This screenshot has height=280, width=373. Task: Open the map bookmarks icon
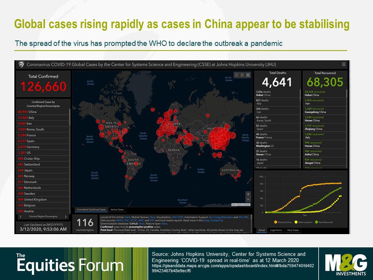click(x=237, y=75)
